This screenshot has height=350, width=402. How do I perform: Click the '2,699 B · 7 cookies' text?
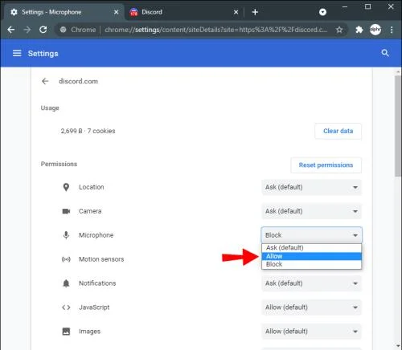coord(88,131)
